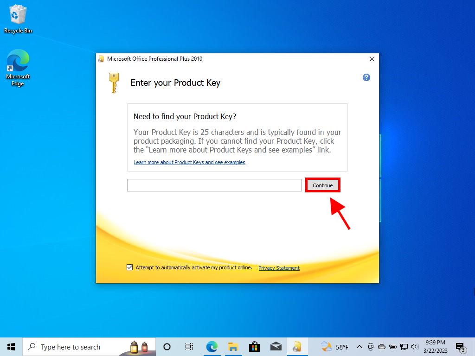Screen dimensions: 475x356
Task: Click the blue help question mark icon
Action: (x=366, y=77)
